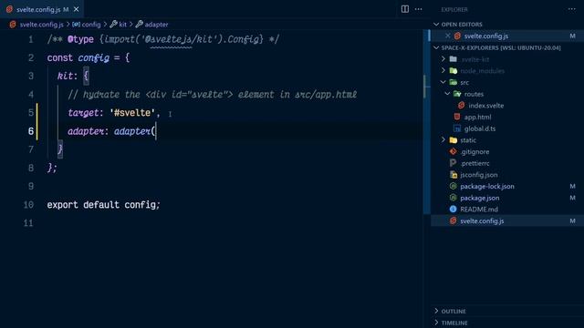
Task: Open the Explorer views and more actions menu
Action: [572, 9]
